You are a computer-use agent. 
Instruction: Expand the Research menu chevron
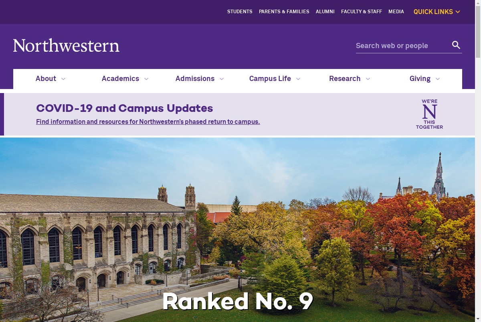pos(368,79)
